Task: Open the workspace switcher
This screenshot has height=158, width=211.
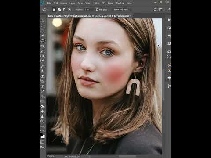Action: [161, 10]
